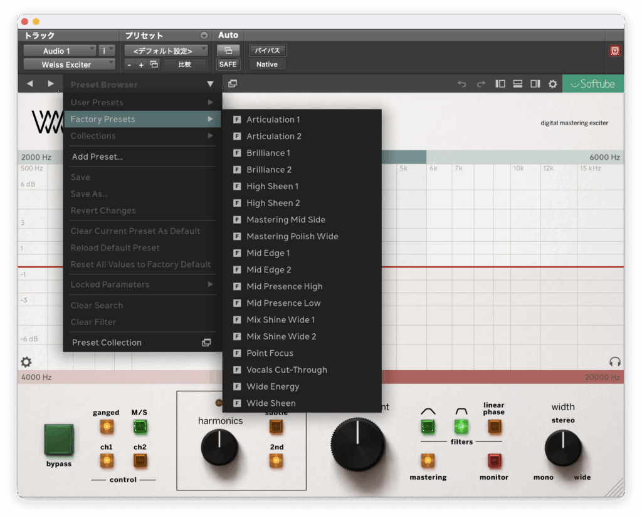This screenshot has width=642, height=518.
Task: Expand the User Presets submenu
Action: click(x=142, y=102)
